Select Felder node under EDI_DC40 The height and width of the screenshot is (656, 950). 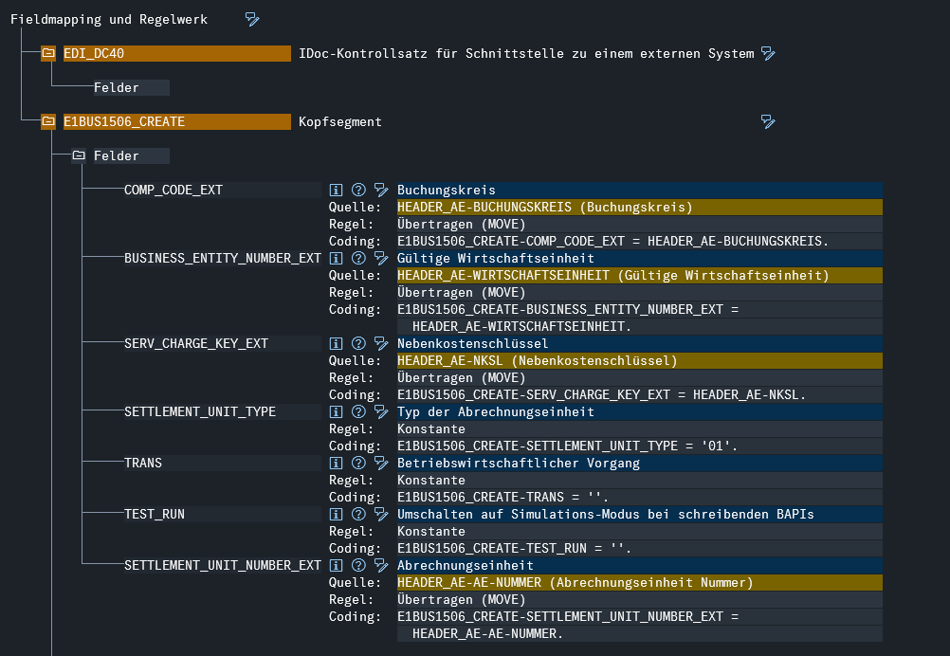point(132,88)
